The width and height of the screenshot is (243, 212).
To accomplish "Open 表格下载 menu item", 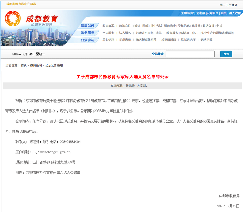I will 206,40.
